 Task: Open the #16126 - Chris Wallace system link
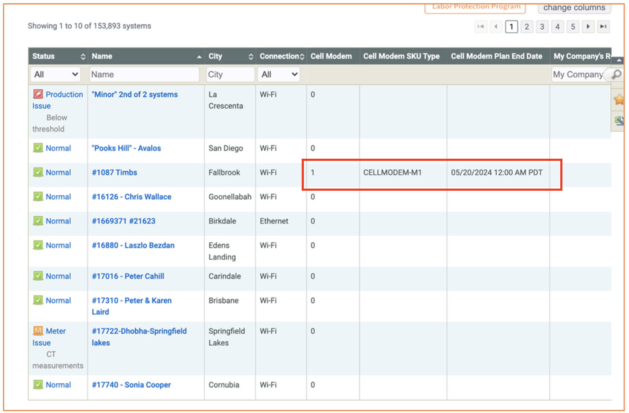pyautogui.click(x=131, y=197)
